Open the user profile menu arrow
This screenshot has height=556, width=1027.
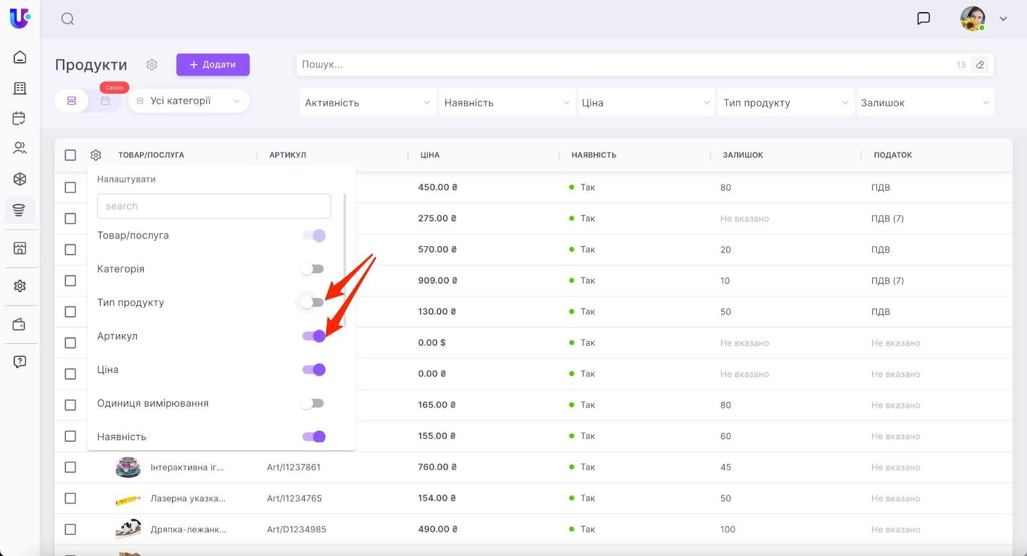coord(1003,19)
